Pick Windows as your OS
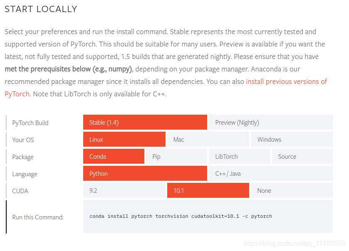 coord(292,139)
